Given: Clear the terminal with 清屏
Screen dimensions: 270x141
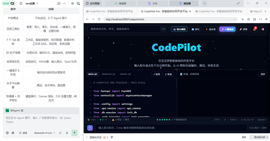Looking at the screenshot, I should click(x=263, y=74).
